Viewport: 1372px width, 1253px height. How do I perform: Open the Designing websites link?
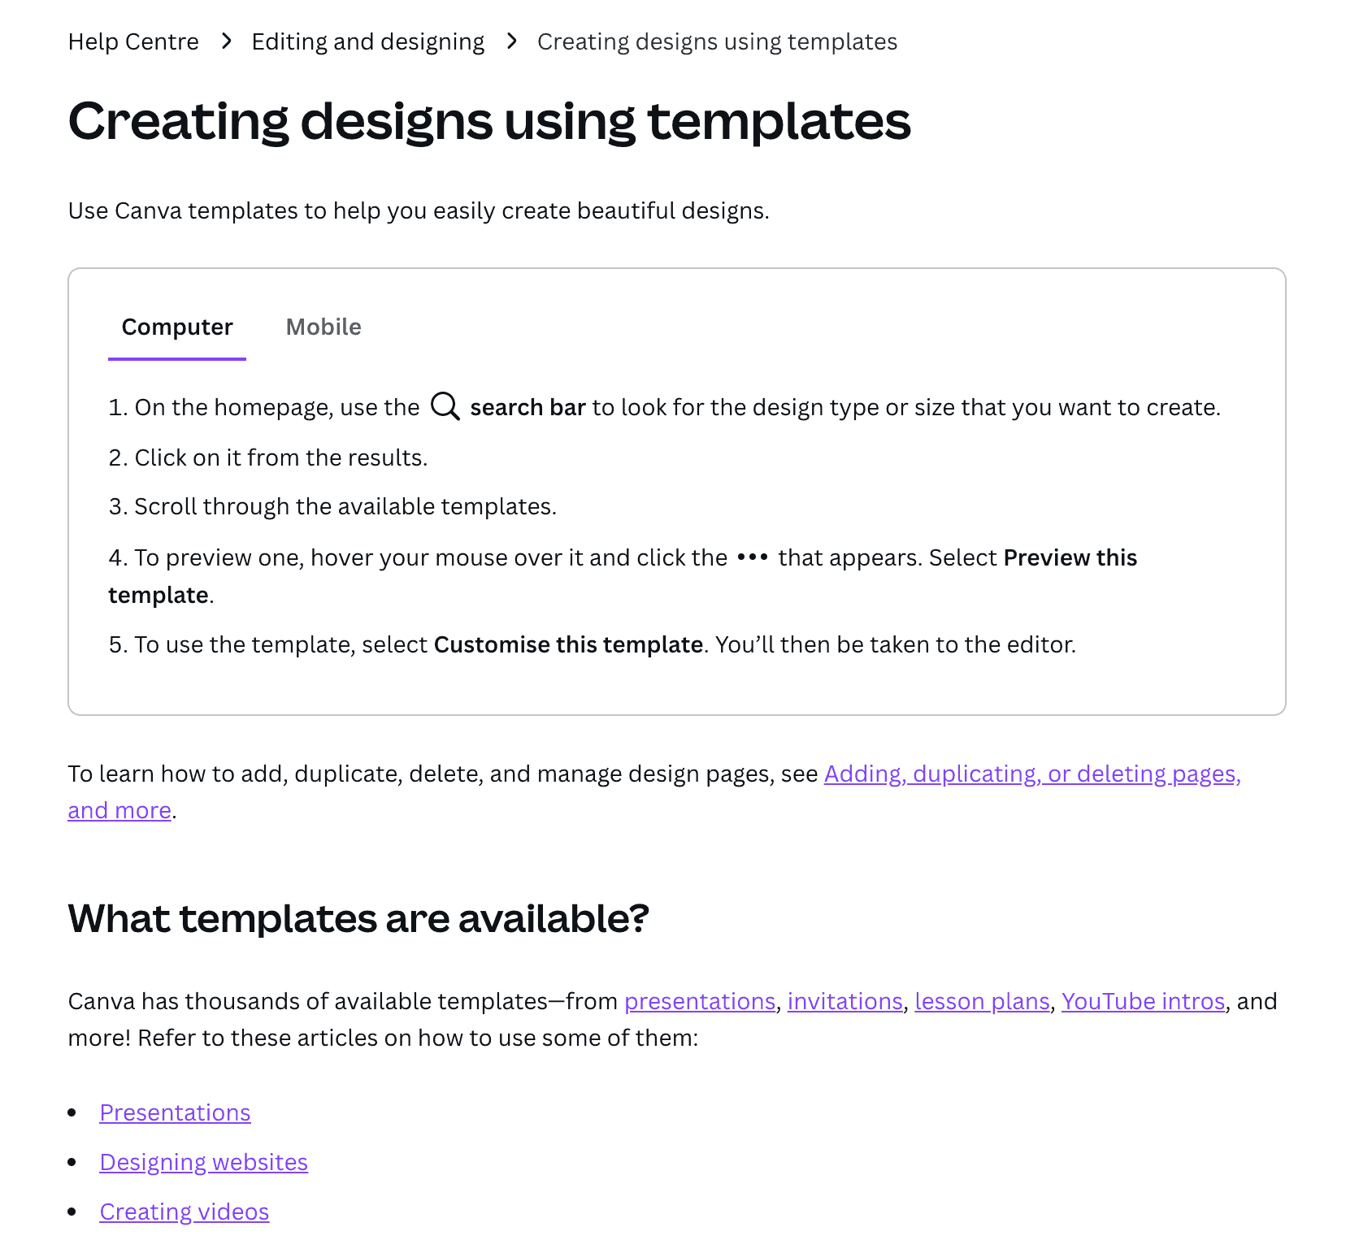click(203, 1162)
